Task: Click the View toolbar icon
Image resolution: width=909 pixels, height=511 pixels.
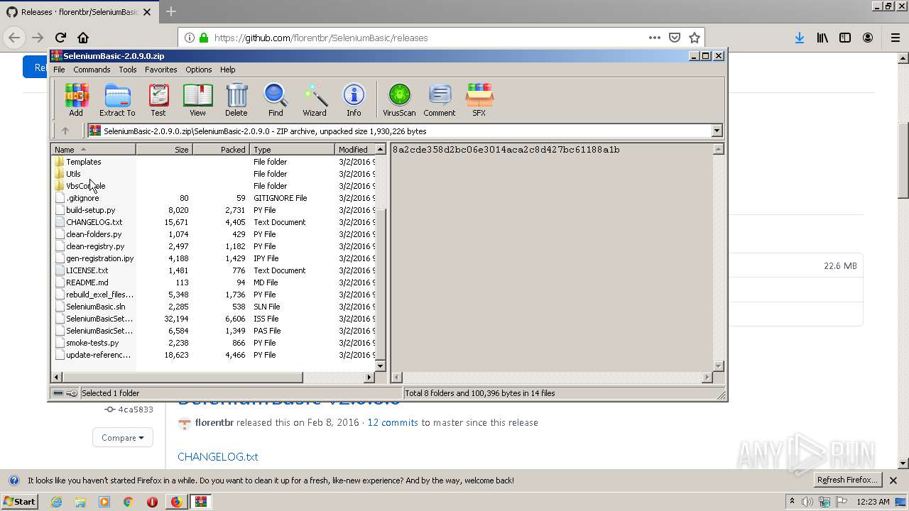Action: [x=197, y=99]
